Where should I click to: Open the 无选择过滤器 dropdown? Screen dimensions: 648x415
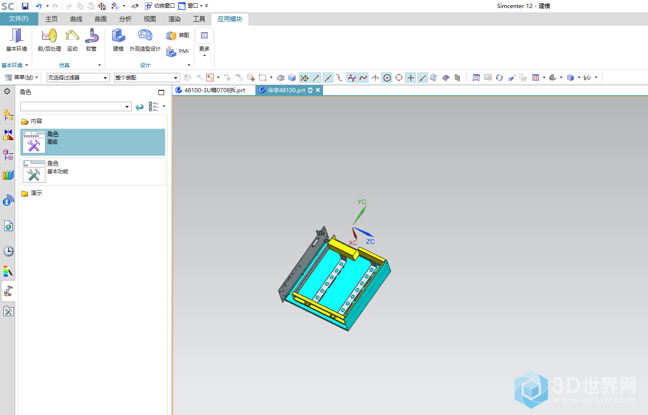click(x=78, y=78)
